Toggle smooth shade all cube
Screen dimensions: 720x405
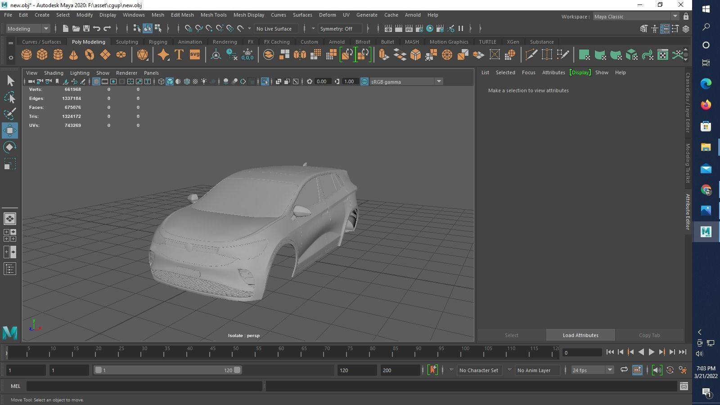pyautogui.click(x=170, y=81)
